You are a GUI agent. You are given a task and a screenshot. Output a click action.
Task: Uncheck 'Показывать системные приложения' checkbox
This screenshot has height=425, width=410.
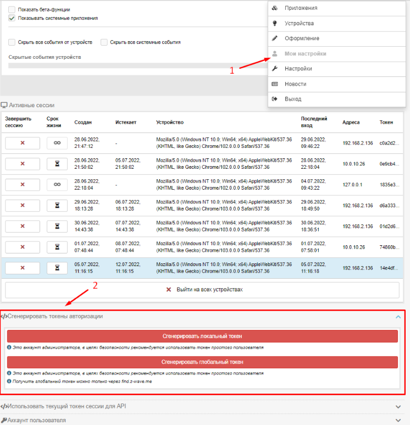pyautogui.click(x=12, y=18)
